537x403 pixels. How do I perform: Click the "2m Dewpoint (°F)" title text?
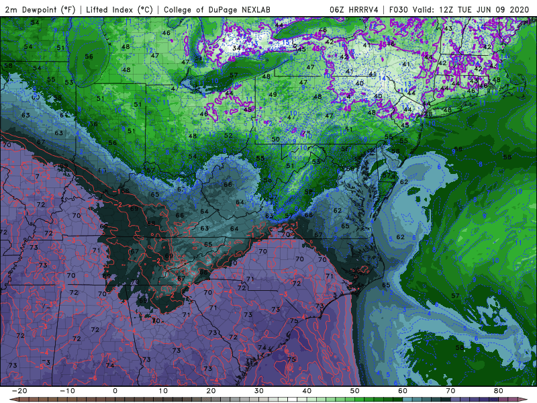(x=40, y=10)
